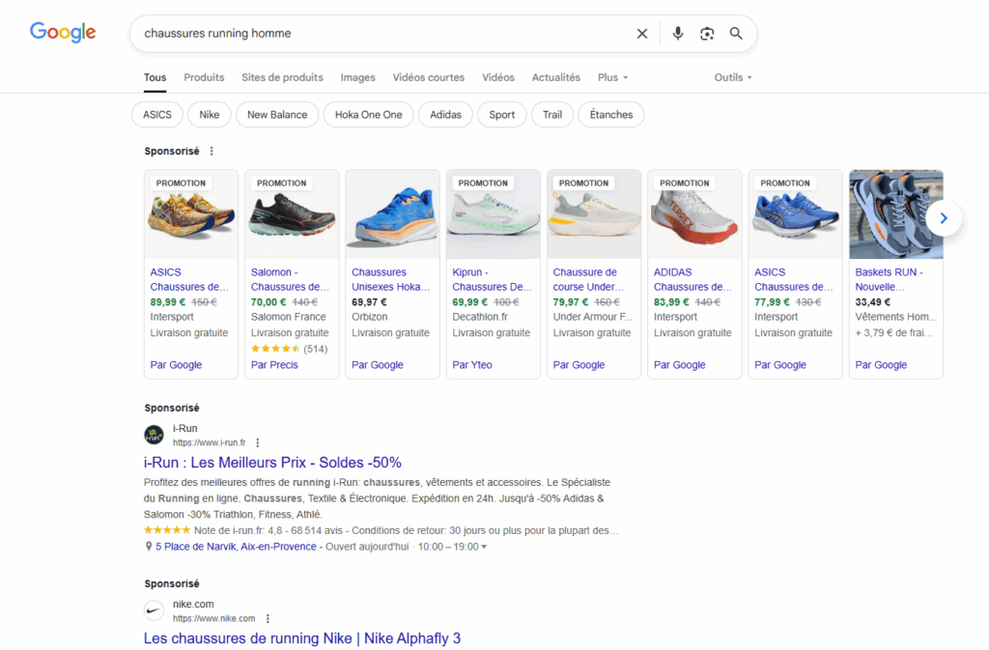Open Kiprun - Chaussures De... product link
This screenshot has height=650, width=989.
click(x=492, y=279)
